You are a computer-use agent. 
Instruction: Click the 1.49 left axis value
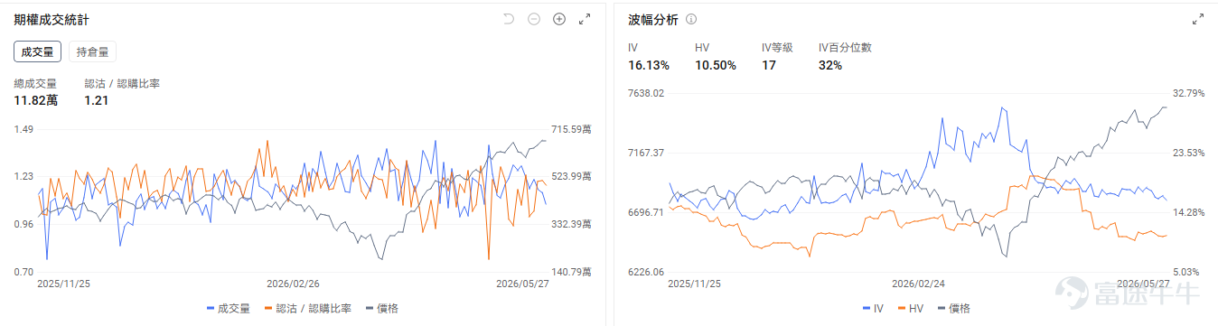(x=23, y=129)
